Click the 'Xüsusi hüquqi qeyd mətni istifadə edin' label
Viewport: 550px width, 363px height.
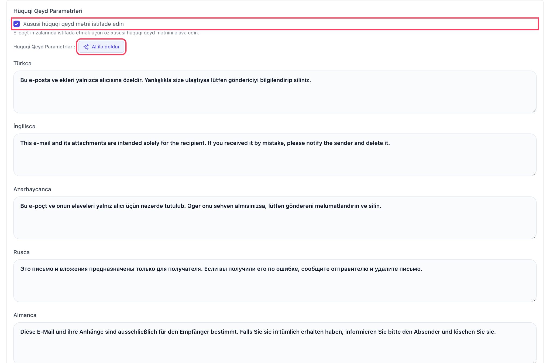coord(73,24)
